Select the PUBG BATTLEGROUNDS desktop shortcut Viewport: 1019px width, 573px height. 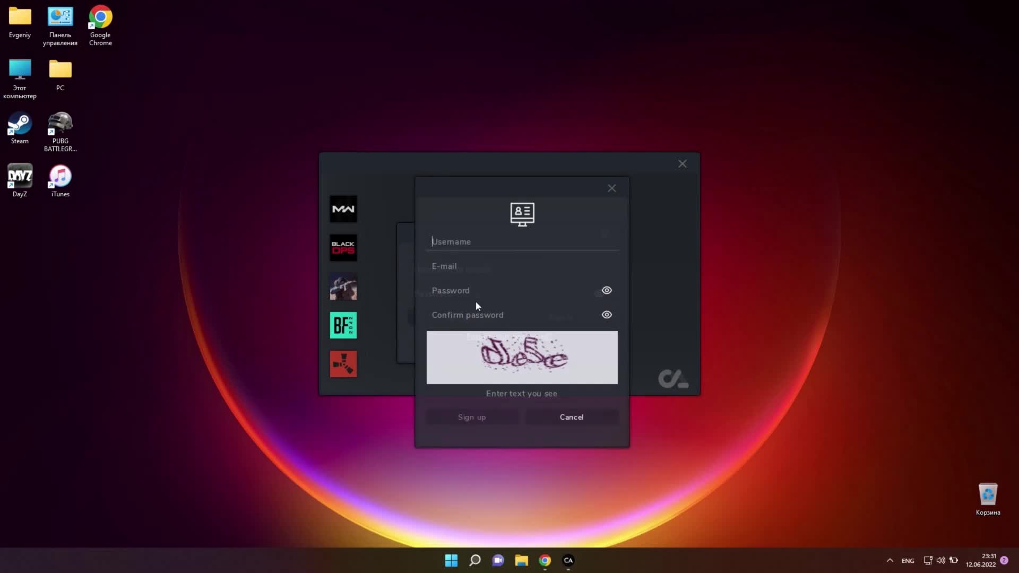(x=60, y=132)
